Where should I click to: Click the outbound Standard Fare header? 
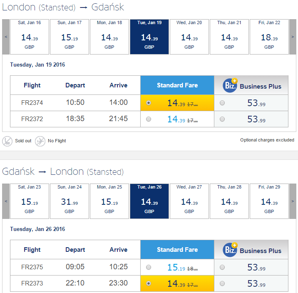177,85
